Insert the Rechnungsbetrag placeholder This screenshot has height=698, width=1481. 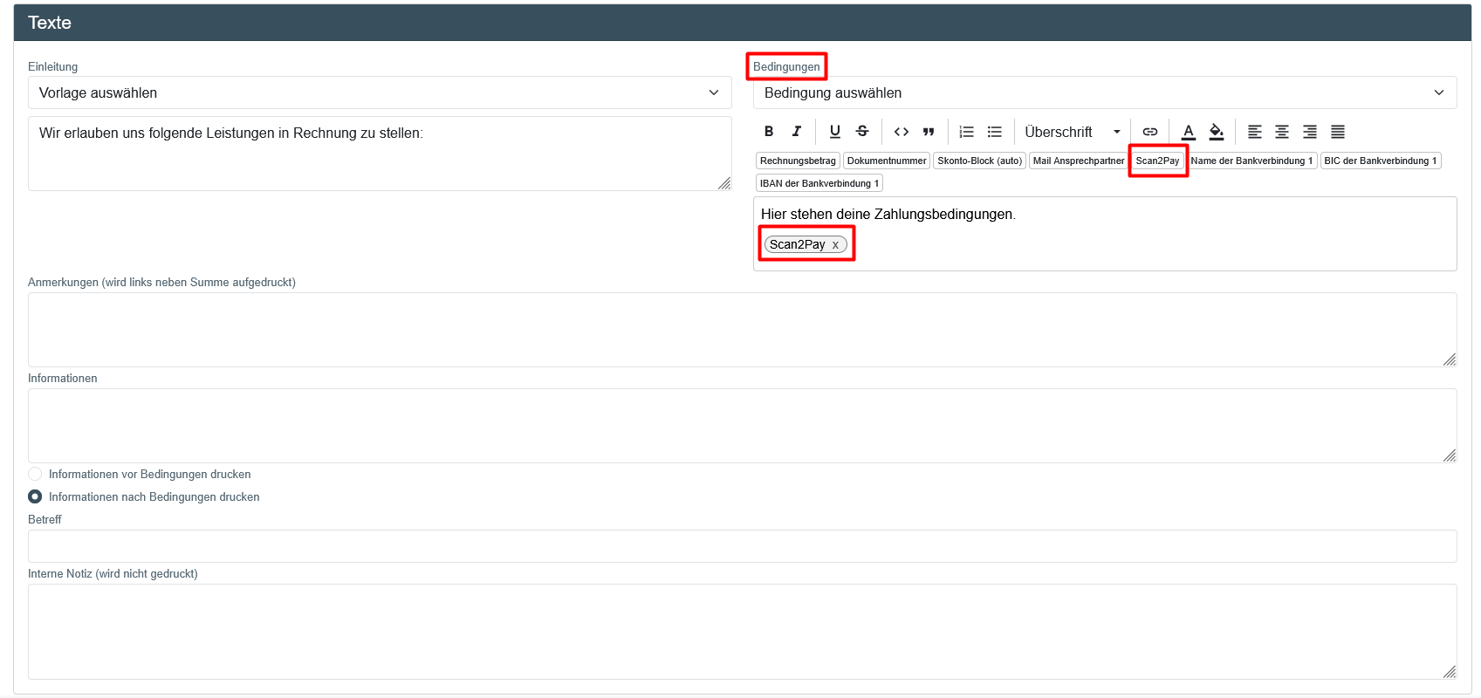tap(798, 161)
